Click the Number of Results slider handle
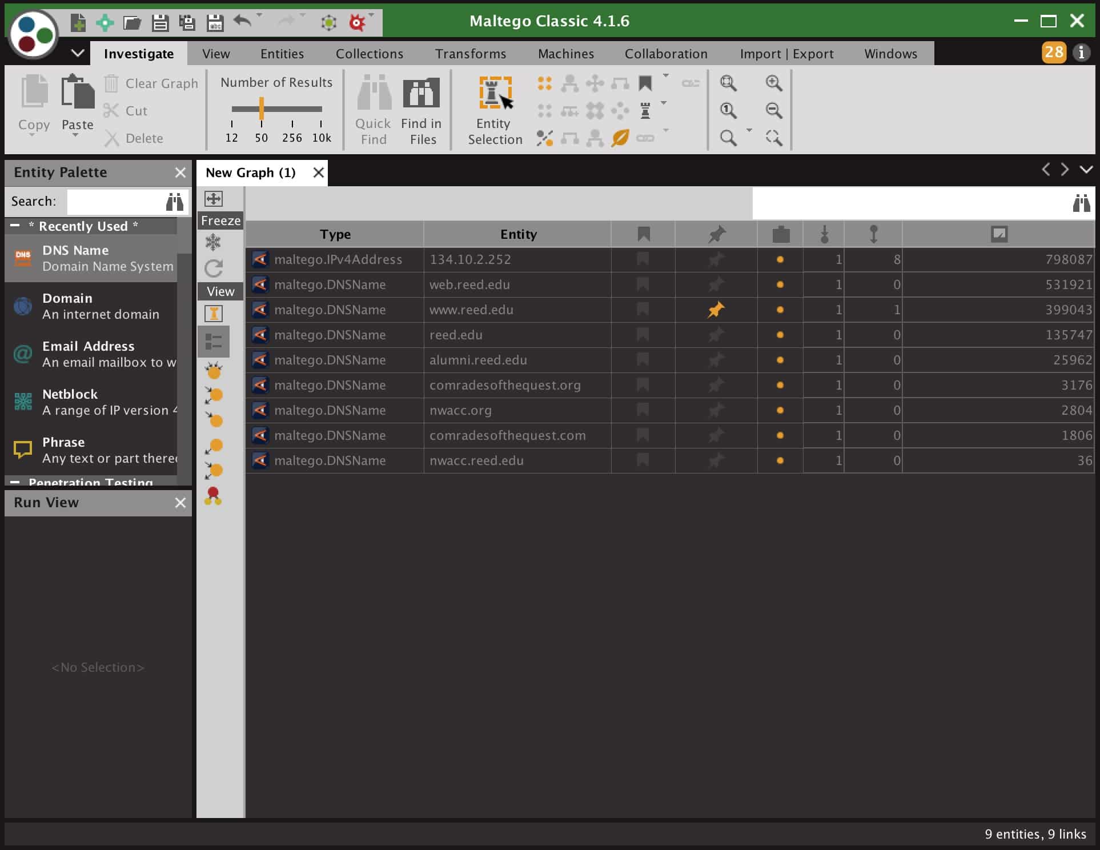Screen dimensions: 1100x850 point(261,108)
